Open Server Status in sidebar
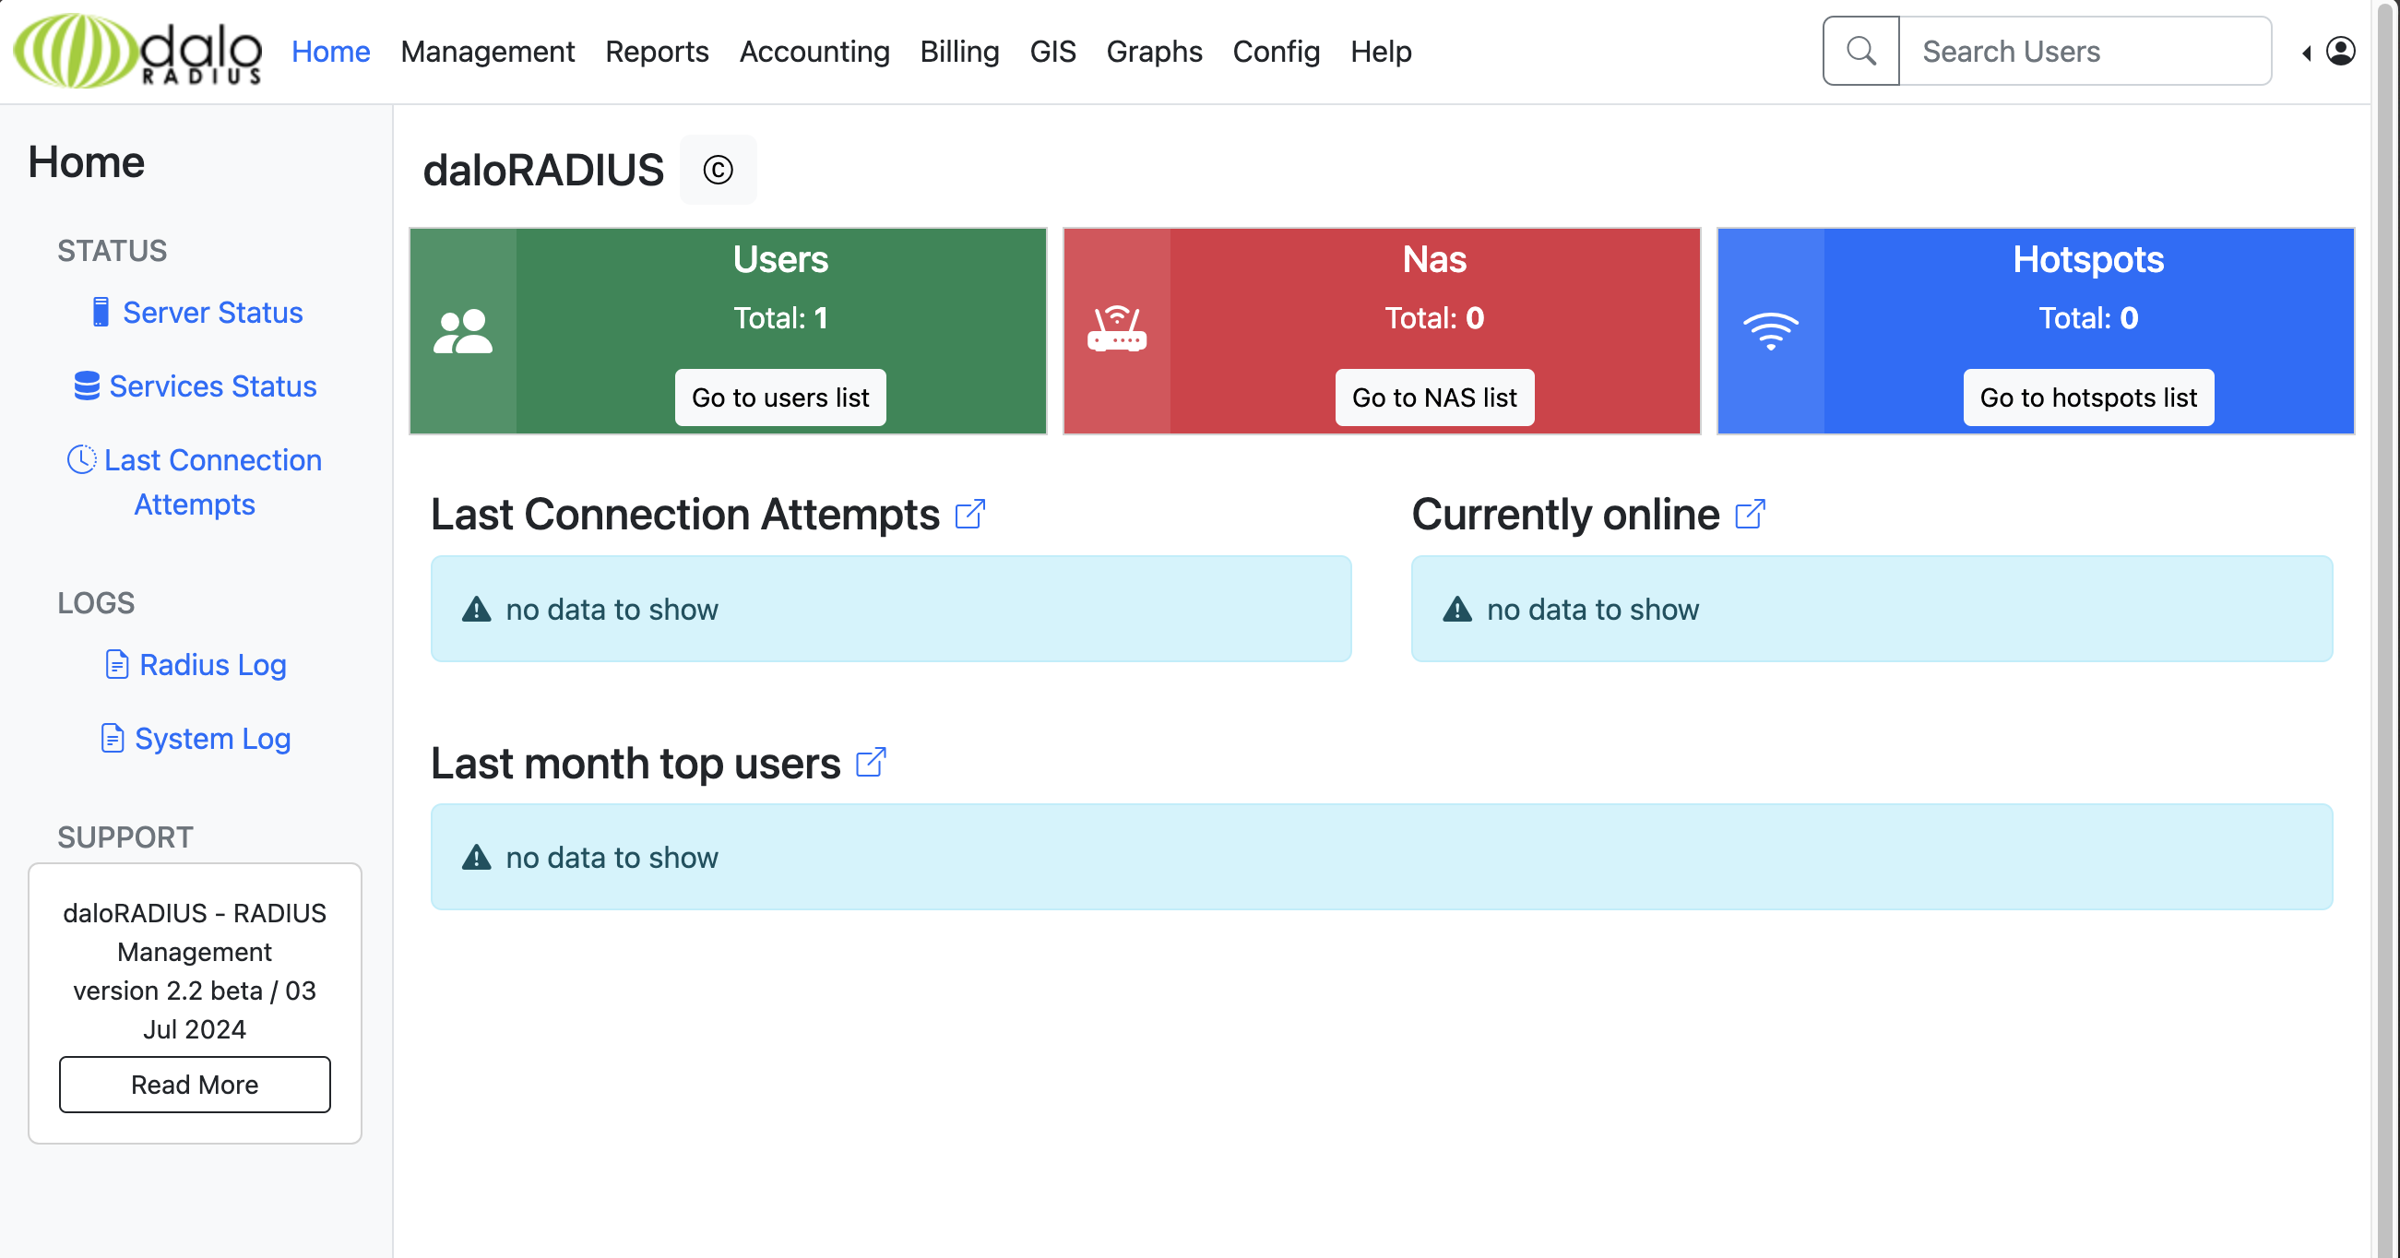2400x1258 pixels. [x=212, y=312]
